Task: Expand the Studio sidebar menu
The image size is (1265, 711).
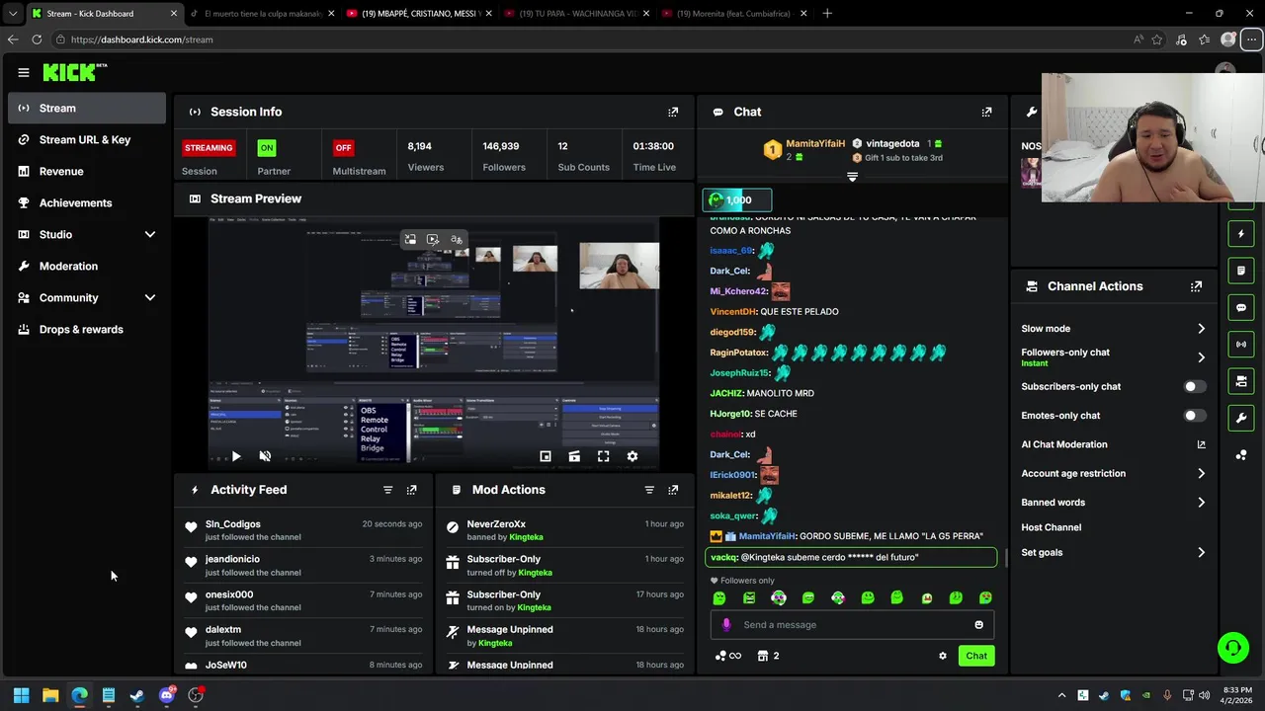Action: (x=149, y=234)
